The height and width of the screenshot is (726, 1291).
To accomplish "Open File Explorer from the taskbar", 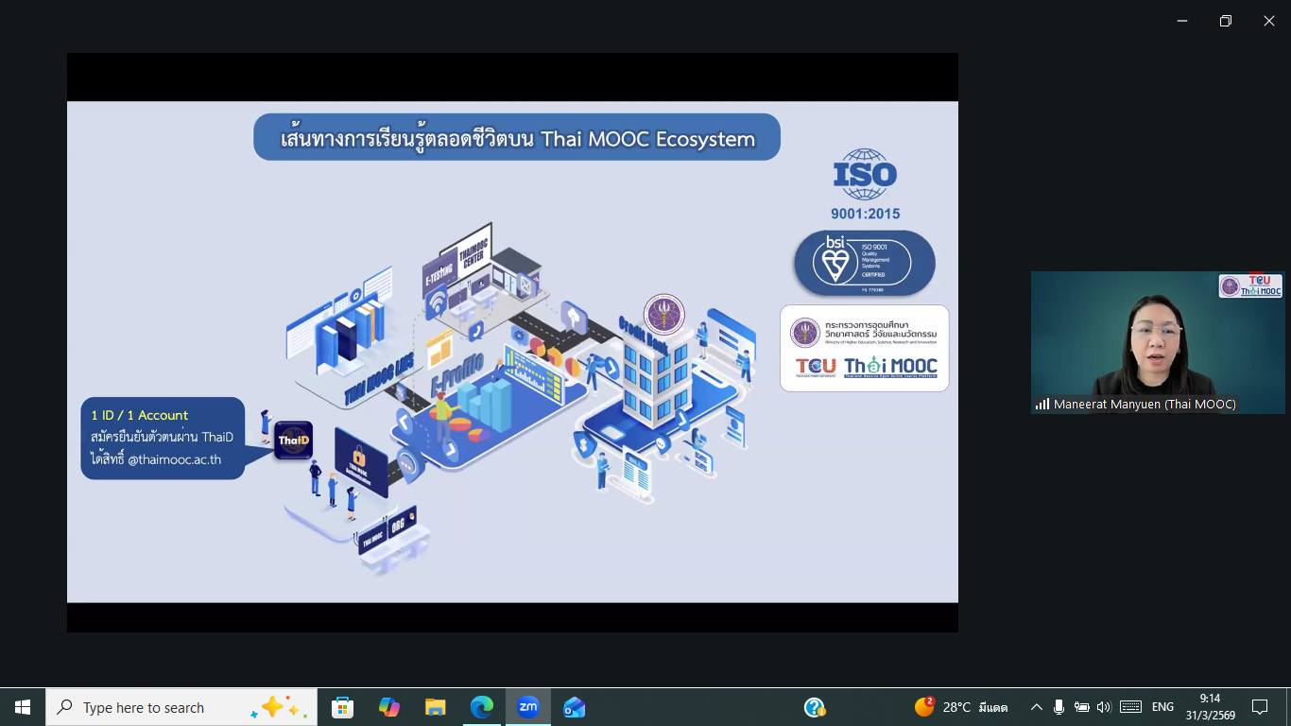I will [x=435, y=707].
